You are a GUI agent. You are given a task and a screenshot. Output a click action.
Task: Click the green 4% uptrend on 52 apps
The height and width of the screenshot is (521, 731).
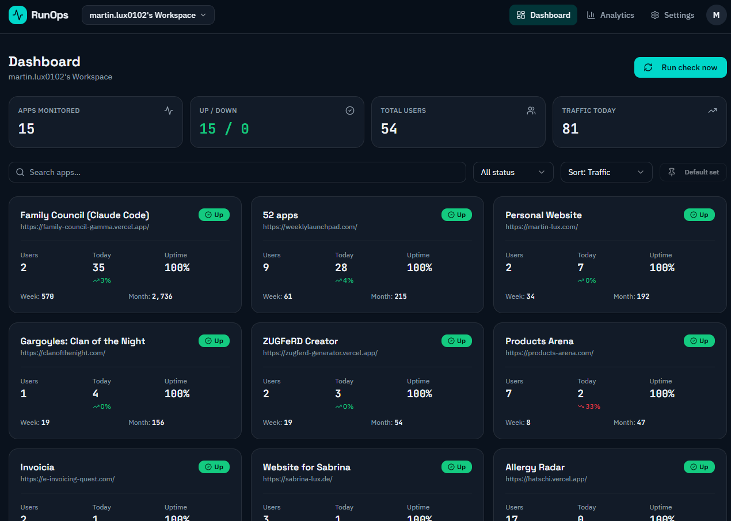344,280
